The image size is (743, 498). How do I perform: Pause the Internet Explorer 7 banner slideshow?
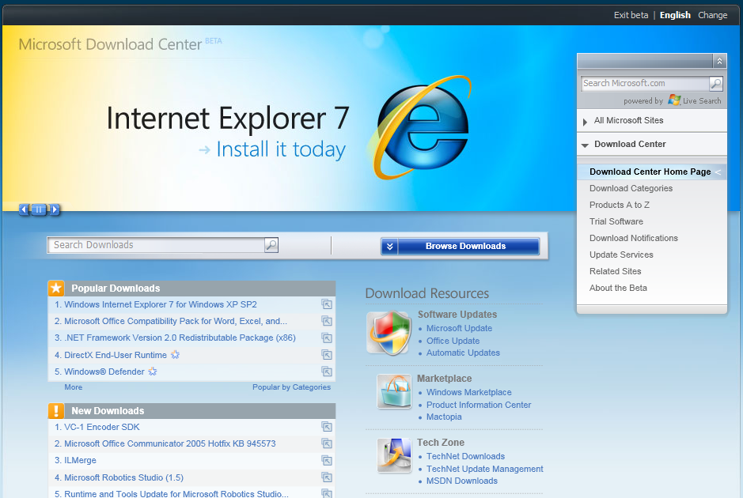pyautogui.click(x=39, y=209)
